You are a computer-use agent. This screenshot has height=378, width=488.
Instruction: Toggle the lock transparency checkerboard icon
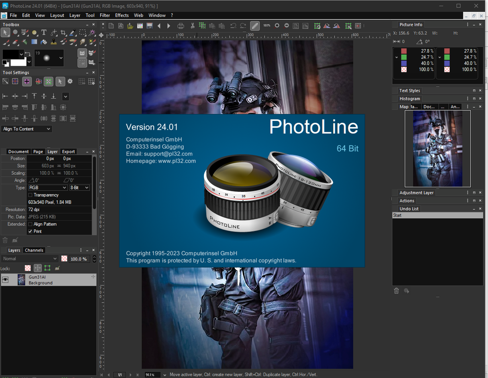28,268
